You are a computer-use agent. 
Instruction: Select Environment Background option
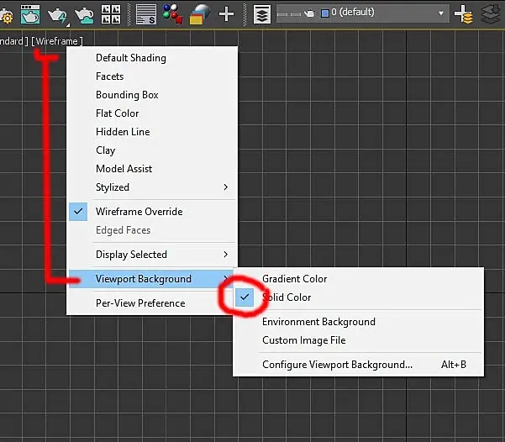pyautogui.click(x=358, y=322)
